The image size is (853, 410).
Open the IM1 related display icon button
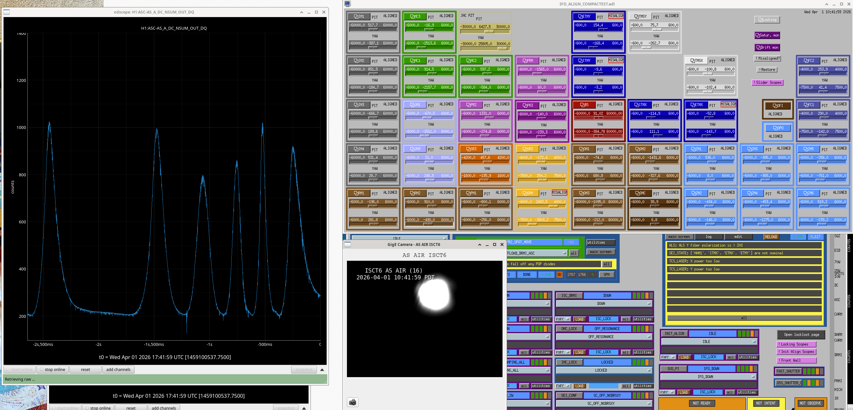(359, 16)
